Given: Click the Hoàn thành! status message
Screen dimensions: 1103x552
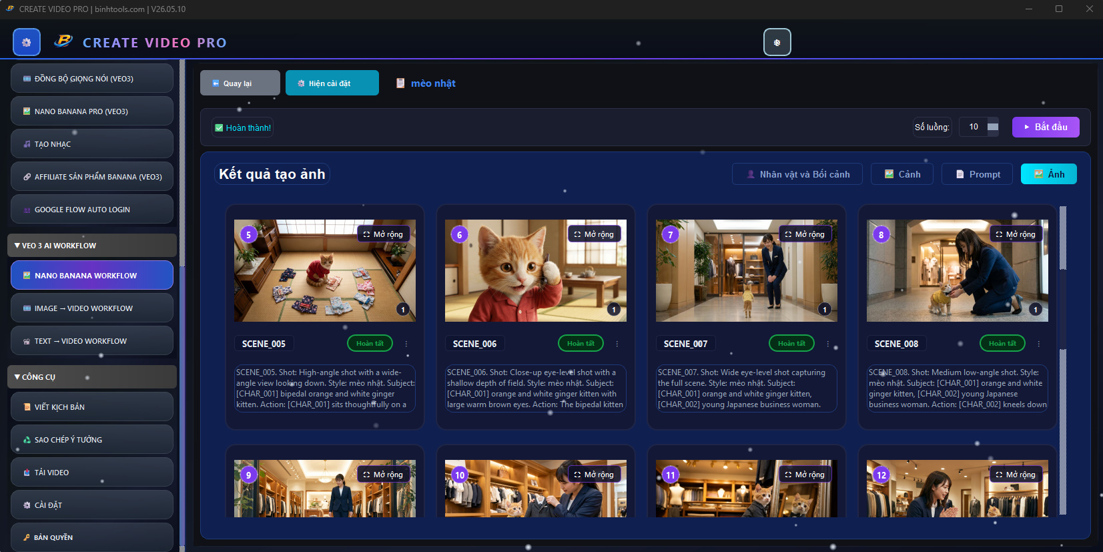Looking at the screenshot, I should (243, 127).
